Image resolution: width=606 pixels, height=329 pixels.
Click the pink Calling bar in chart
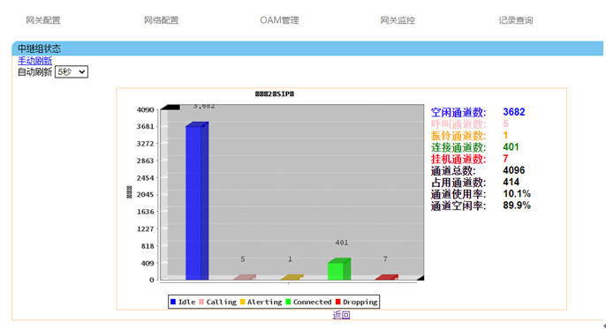pyautogui.click(x=244, y=277)
